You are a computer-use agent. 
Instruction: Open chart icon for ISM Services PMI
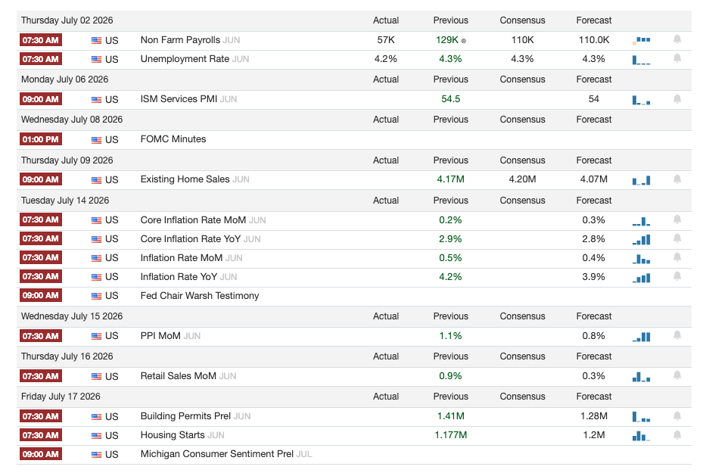pyautogui.click(x=641, y=100)
